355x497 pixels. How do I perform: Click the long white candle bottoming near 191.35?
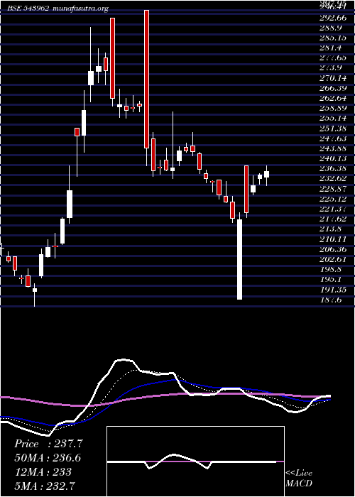pyautogui.click(x=240, y=259)
